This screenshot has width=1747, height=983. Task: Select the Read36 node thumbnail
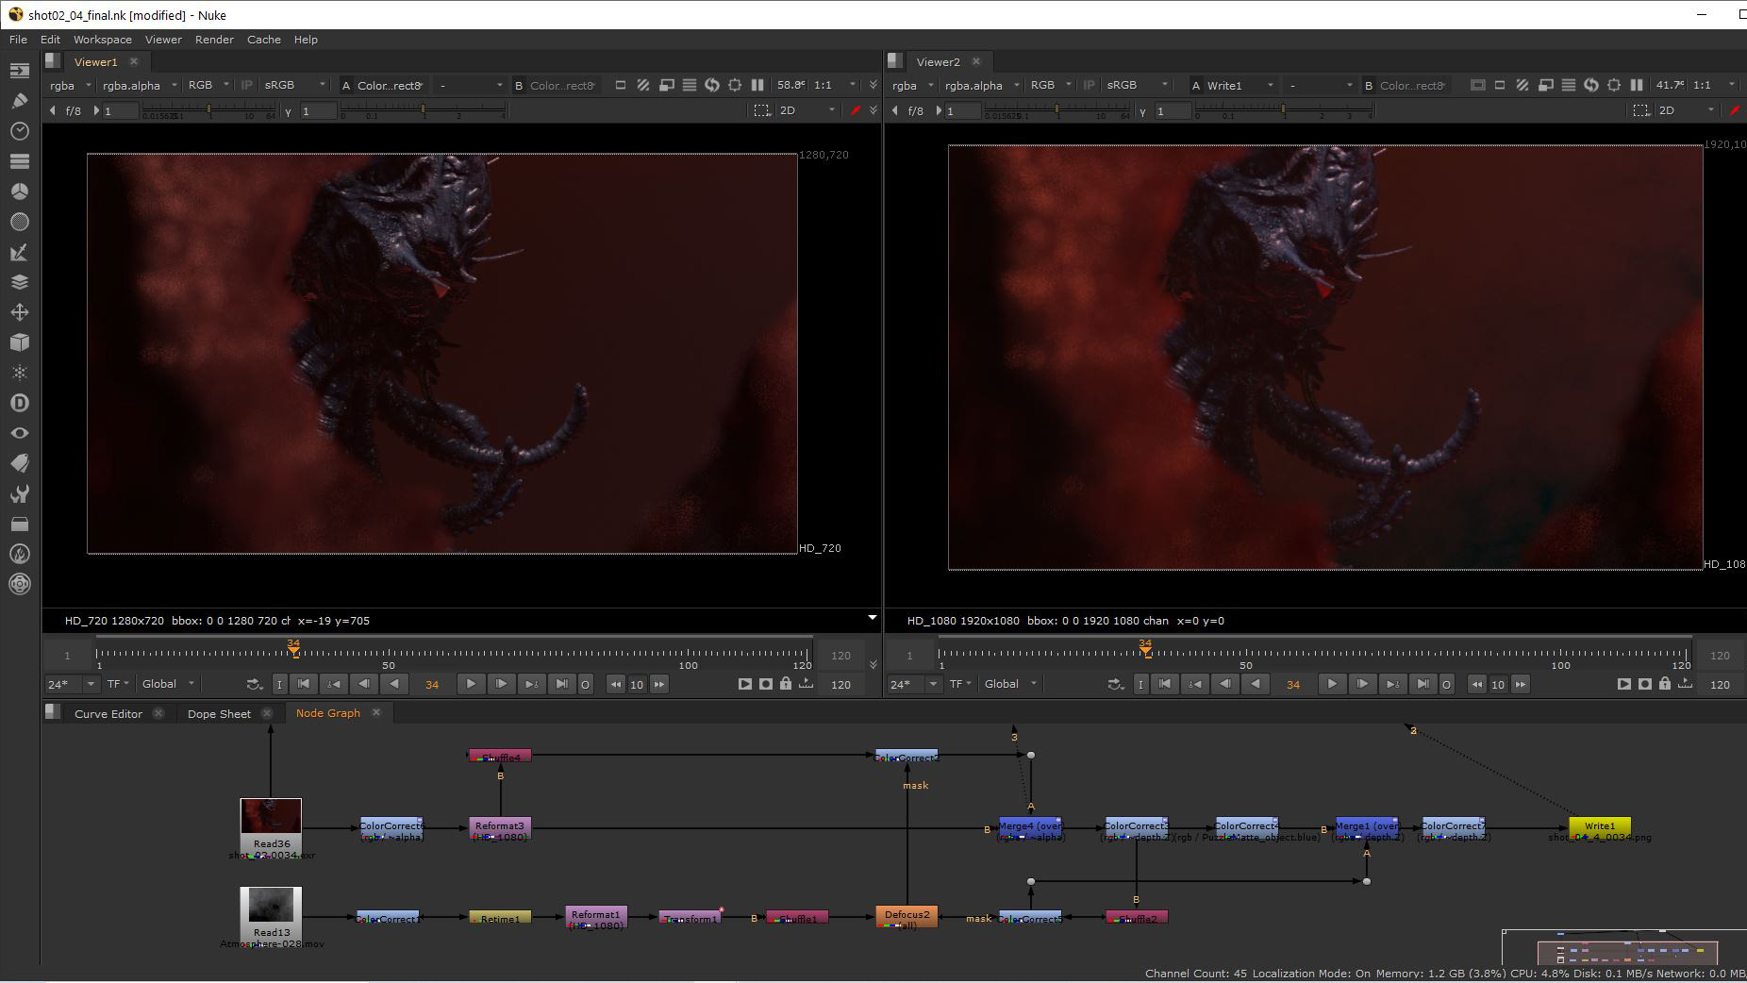click(x=271, y=816)
